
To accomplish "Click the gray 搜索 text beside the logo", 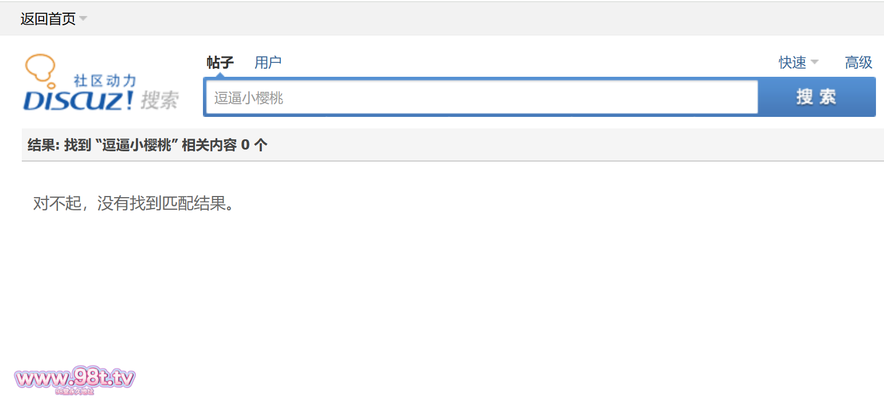I will [x=160, y=100].
